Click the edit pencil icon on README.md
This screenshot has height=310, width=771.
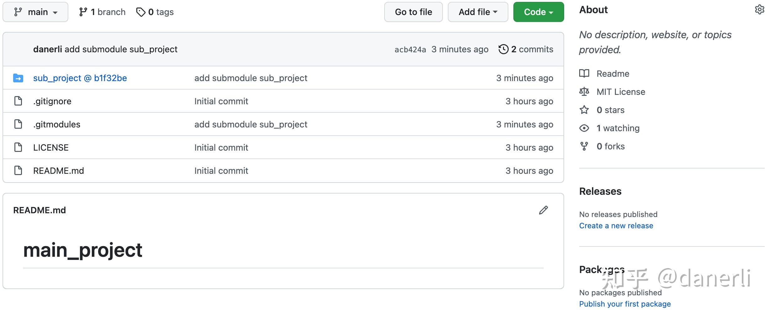coord(544,210)
